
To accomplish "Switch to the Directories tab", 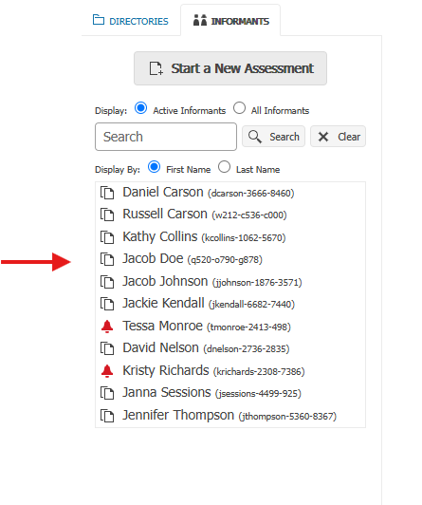I will 131,21.
